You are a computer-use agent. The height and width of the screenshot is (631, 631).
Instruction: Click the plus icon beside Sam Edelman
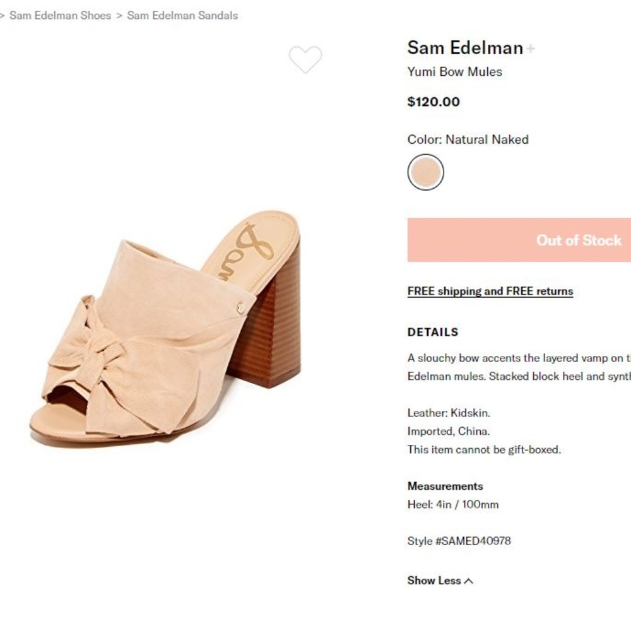[531, 48]
